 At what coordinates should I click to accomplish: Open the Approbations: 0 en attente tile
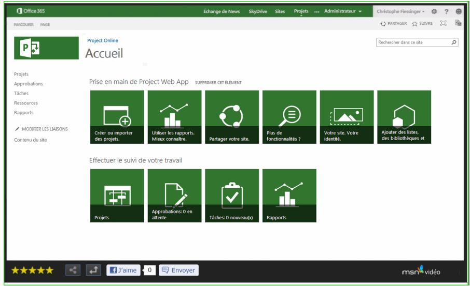tap(174, 195)
